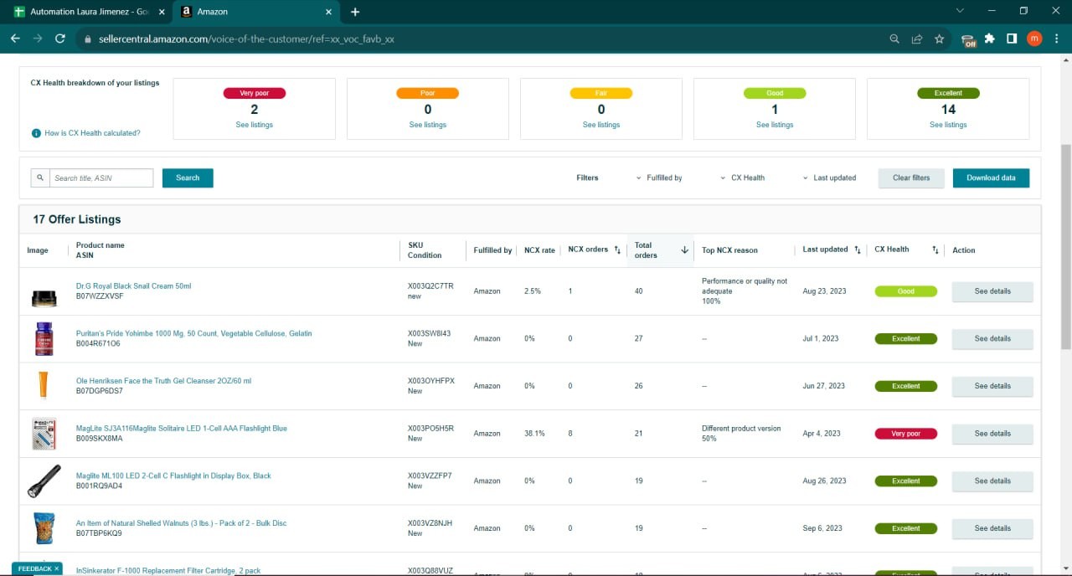Click the Search title, ASIN input field

click(102, 177)
